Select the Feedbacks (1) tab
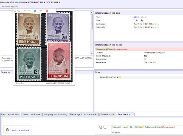The width and height of the screenshot is (183, 136). point(126,114)
